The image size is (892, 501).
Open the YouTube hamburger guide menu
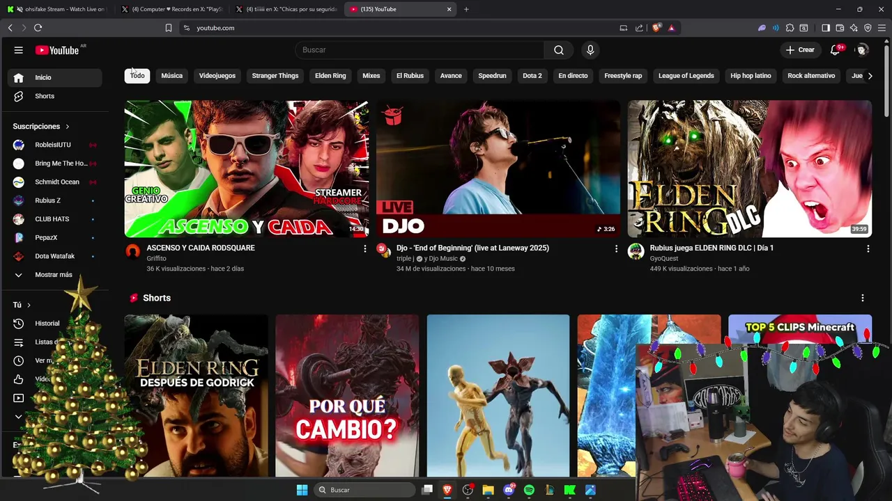point(19,50)
